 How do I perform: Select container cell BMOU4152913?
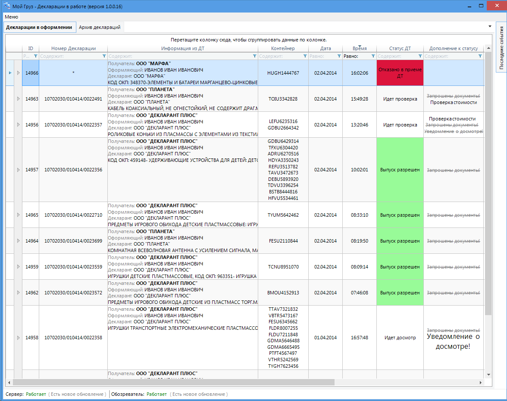point(283,293)
